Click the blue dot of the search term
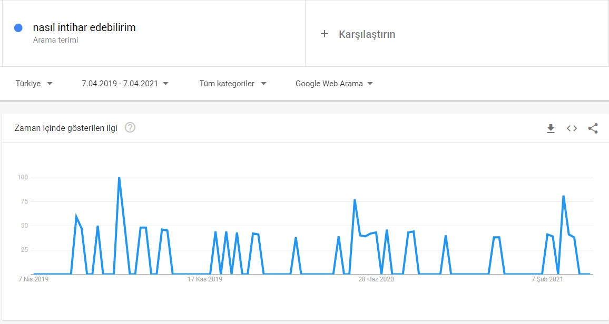The height and width of the screenshot is (324, 609). 18,28
